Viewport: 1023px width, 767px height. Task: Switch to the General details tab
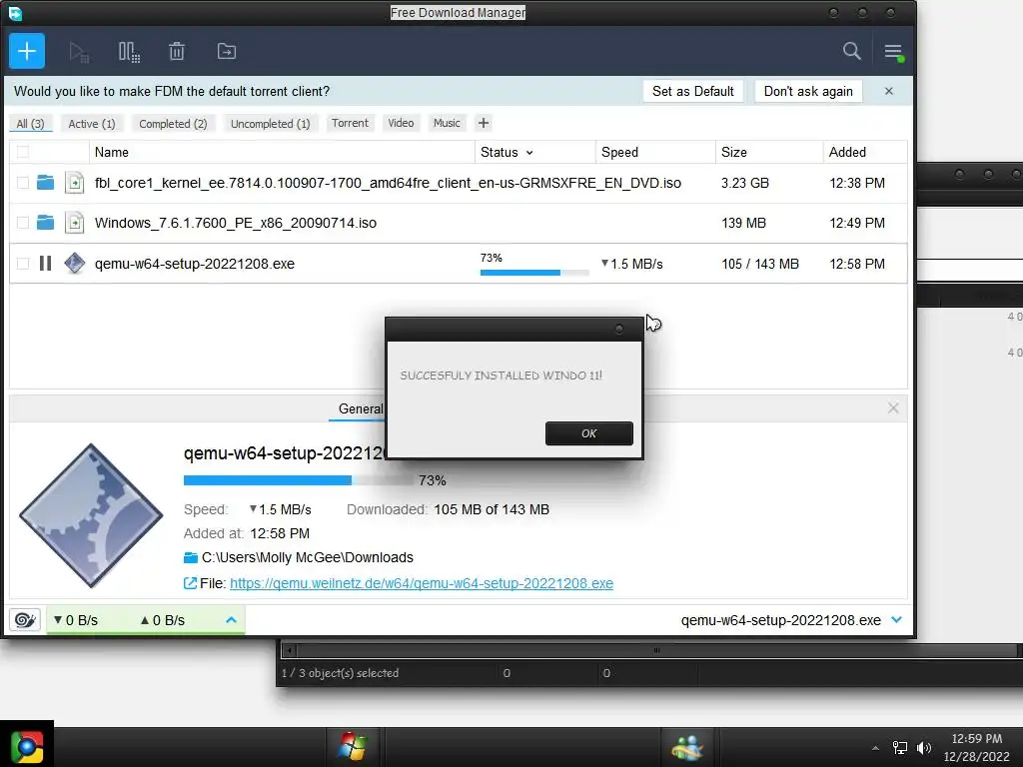click(360, 408)
